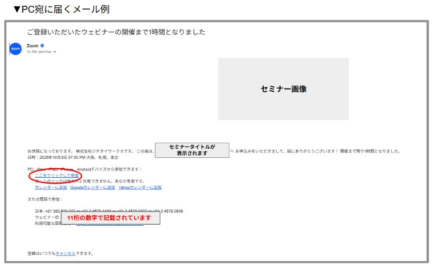Open the セミナー画像 placeholder image
The height and width of the screenshot is (268, 434).
pos(283,89)
